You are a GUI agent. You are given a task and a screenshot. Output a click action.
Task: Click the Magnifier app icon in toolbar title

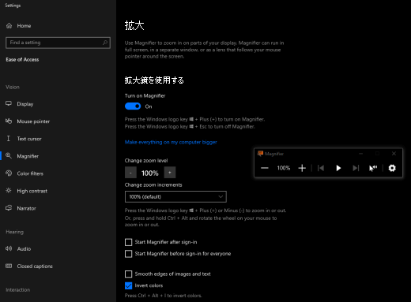click(260, 154)
